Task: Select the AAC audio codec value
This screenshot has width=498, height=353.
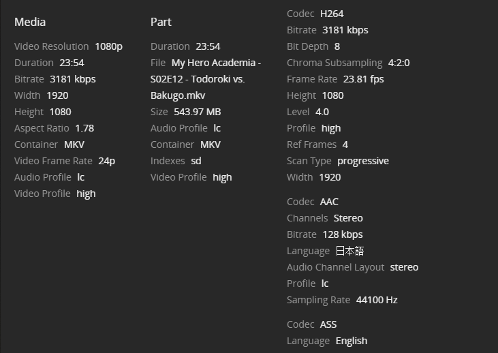Action: [x=329, y=202]
